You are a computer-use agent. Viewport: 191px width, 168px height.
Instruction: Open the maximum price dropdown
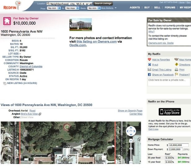72,8
